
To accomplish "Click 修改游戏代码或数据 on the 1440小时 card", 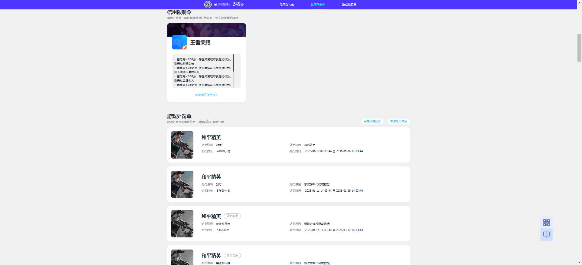I will pyautogui.click(x=317, y=224).
